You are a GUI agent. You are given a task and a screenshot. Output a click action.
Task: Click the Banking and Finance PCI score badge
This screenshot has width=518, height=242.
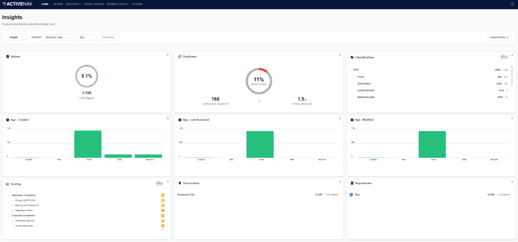163,206
